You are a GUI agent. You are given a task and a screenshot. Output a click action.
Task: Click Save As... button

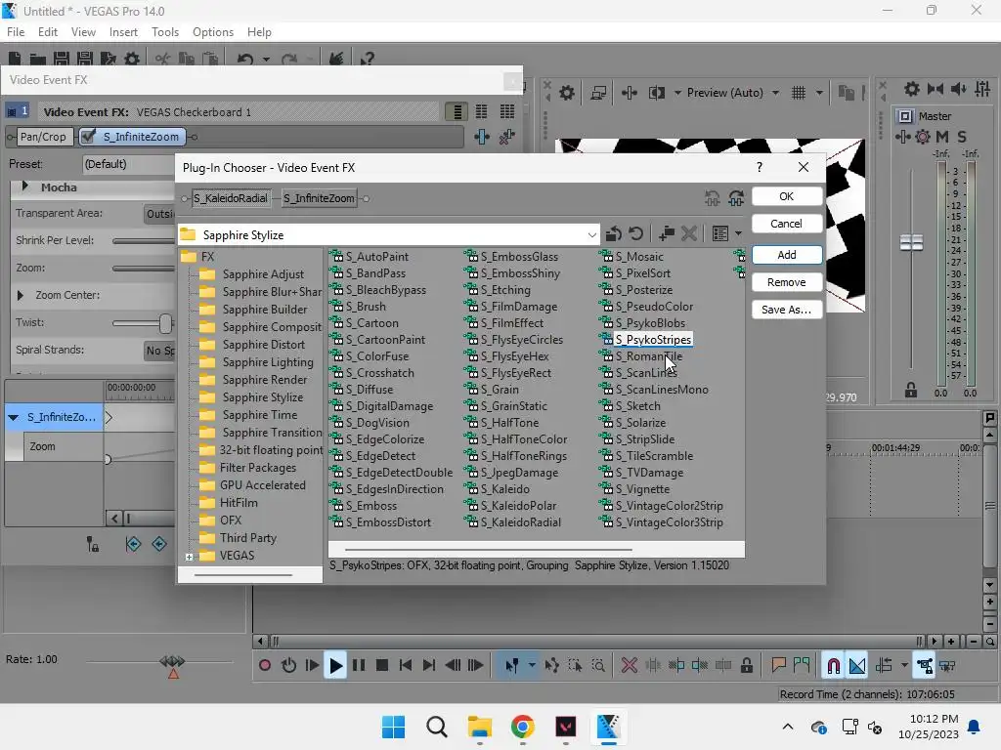pos(787,310)
